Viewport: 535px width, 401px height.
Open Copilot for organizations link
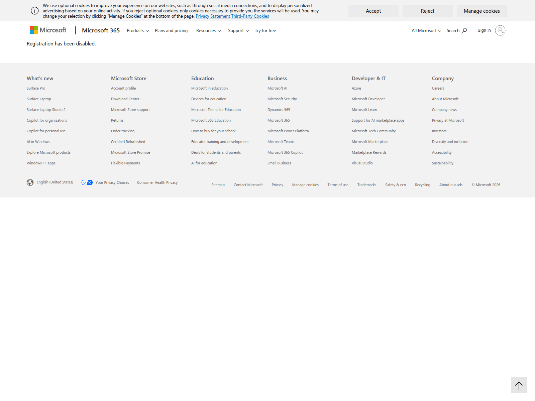[x=47, y=120]
